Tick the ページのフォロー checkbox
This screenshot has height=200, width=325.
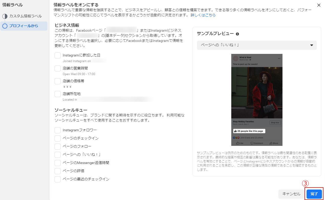58,147
